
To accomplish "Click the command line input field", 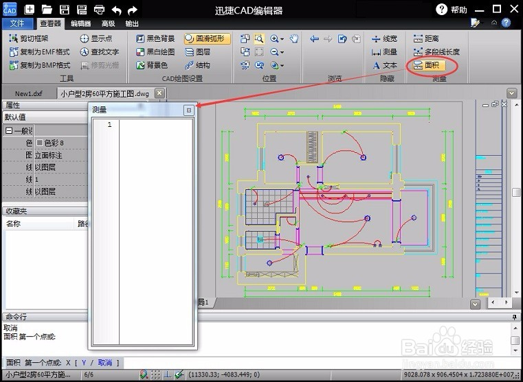I will pyautogui.click(x=322, y=363).
